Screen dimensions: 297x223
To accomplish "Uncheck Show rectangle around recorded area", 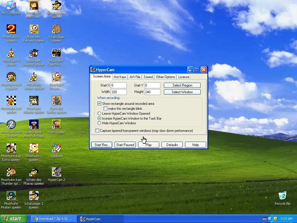I will pyautogui.click(x=99, y=104).
